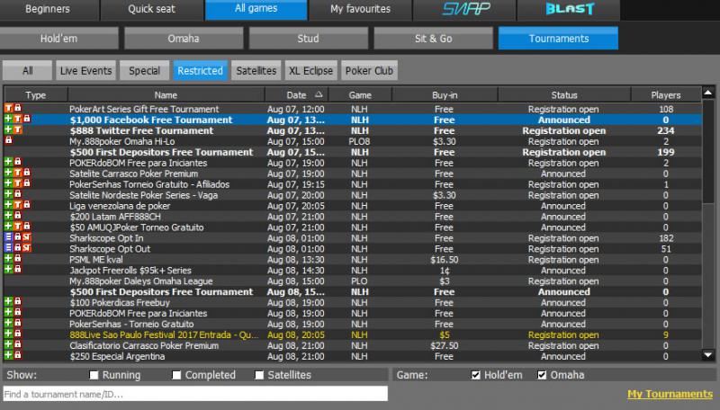Screen dimensions: 720x410
Task: Click red lock icon on My.888poker Omaha Hi-Lo
Action: click(x=8, y=140)
